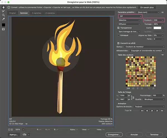Image resolution: width=167 pixels, height=138 pixels.
Task: Open the Perte value dropdown arrow
Action: tap(163, 39)
